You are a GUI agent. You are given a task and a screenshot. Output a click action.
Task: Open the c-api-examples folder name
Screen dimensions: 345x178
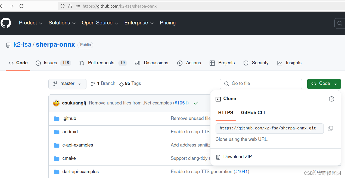tap(78, 145)
